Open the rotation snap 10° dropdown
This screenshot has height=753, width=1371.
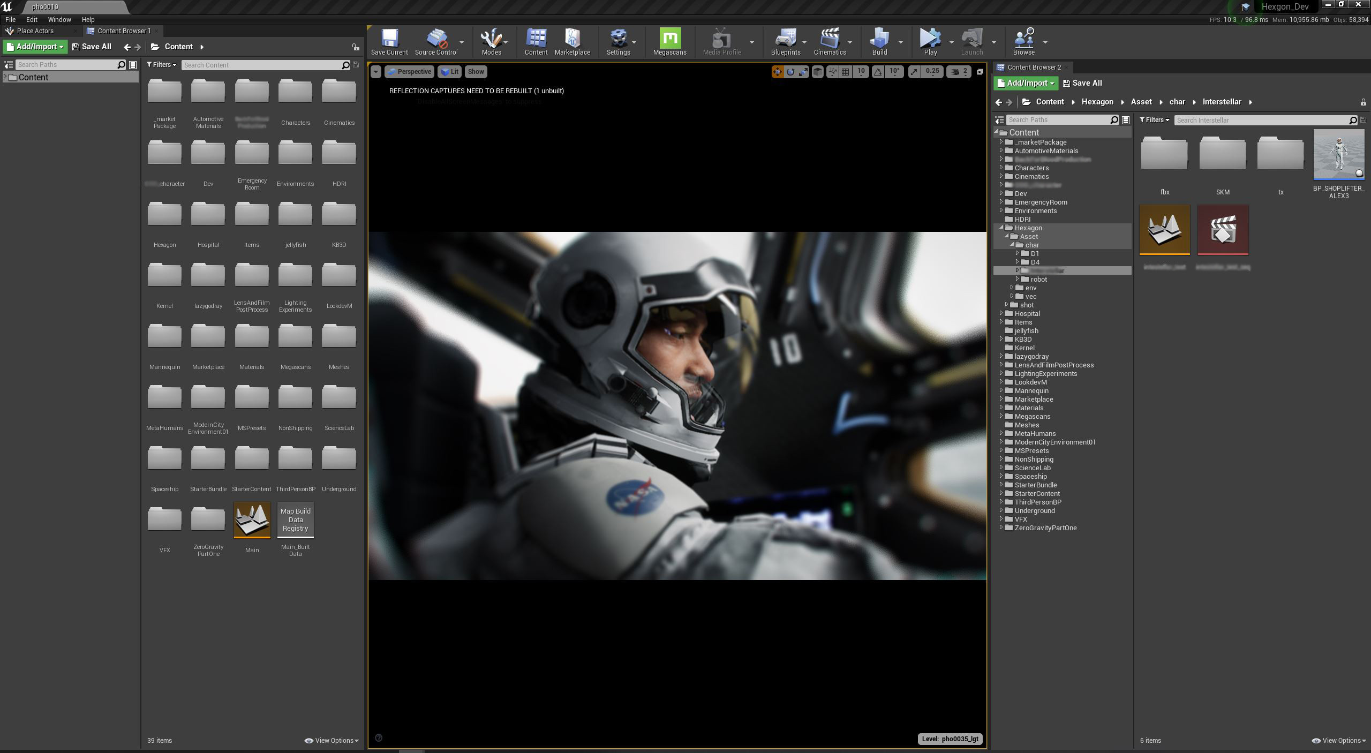(x=894, y=72)
